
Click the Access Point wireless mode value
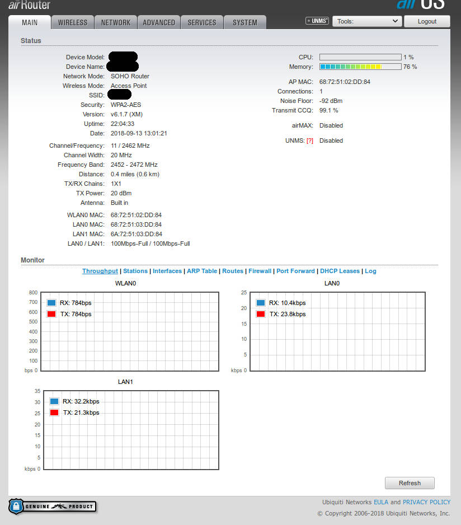tap(129, 86)
